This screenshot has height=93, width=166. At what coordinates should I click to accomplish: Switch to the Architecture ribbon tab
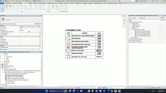(8, 3)
